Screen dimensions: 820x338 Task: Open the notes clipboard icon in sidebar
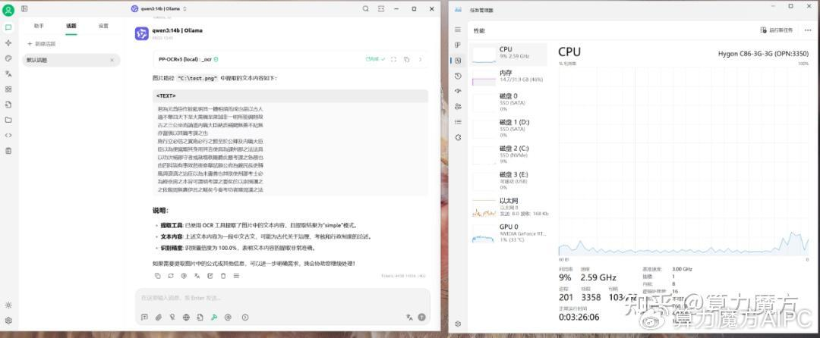pos(8,151)
